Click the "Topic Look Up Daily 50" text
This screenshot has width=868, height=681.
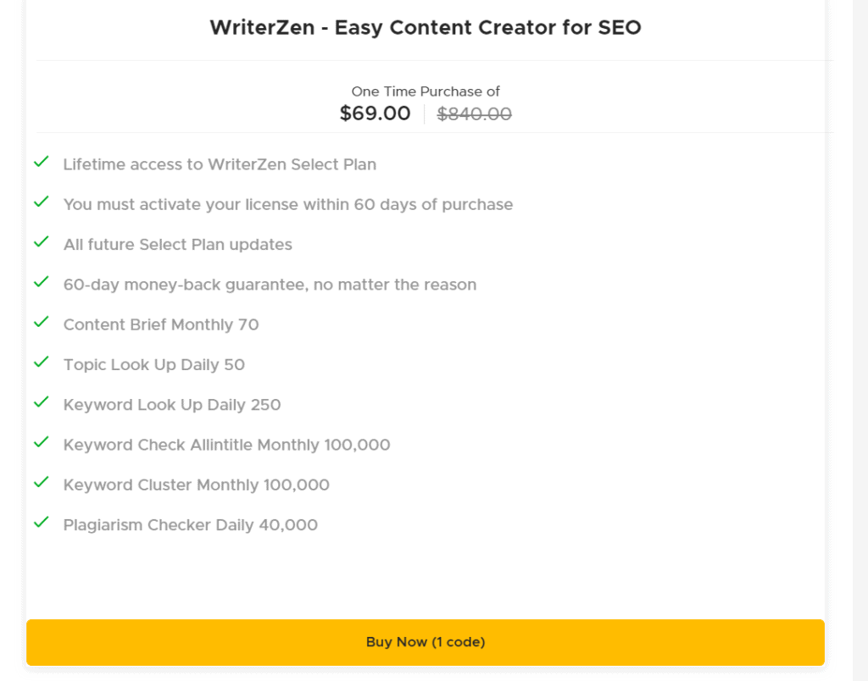pos(153,365)
